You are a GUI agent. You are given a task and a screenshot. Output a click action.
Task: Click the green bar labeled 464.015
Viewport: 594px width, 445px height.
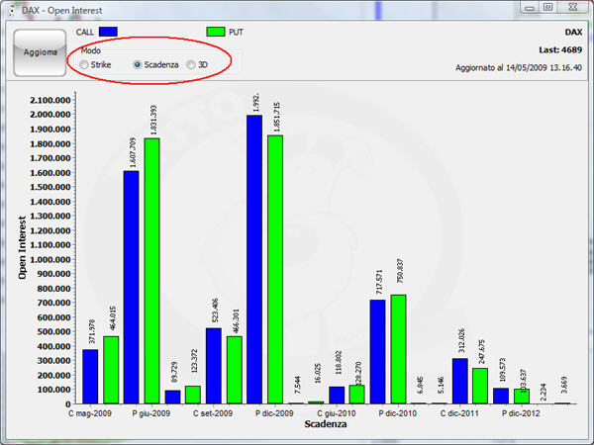(111, 370)
